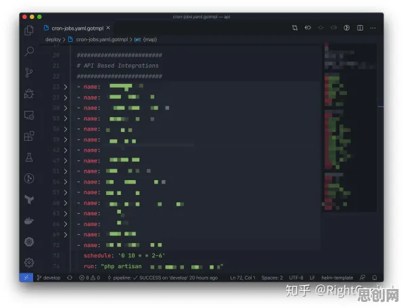Open the Manage gear icon
This screenshot has width=403, height=308.
(29, 263)
